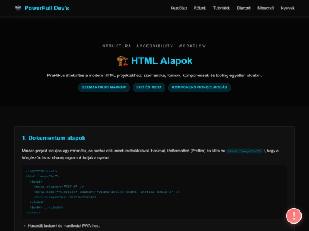
Task: Select the KOMPONENS GONDOLKODÁS pill
Action: [200, 87]
